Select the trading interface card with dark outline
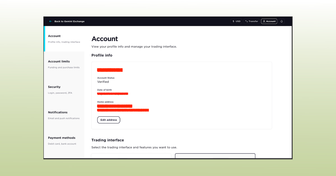 coord(215,156)
